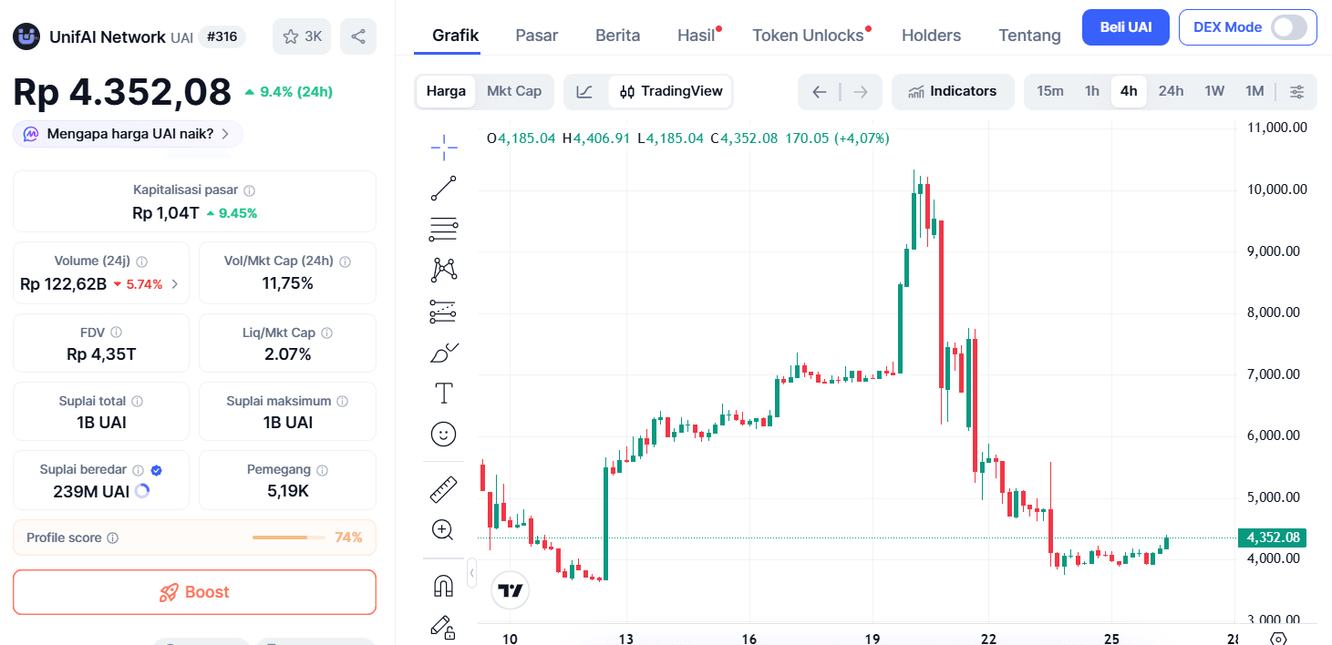Open the trend line drawing tool

pos(443,188)
